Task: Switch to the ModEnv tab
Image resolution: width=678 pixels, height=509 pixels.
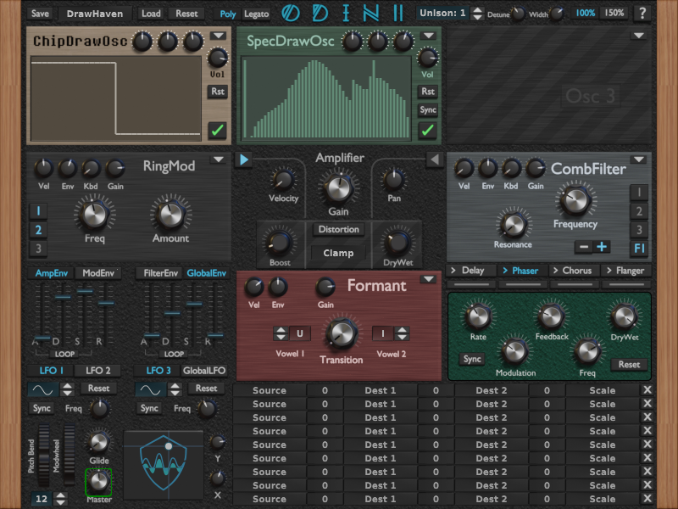Action: (x=98, y=273)
